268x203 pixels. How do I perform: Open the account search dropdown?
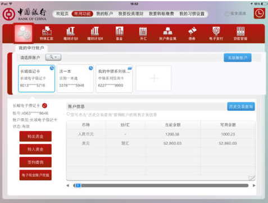coord(53,57)
